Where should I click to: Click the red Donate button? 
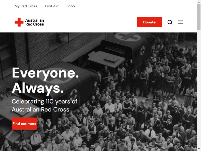click(x=149, y=22)
